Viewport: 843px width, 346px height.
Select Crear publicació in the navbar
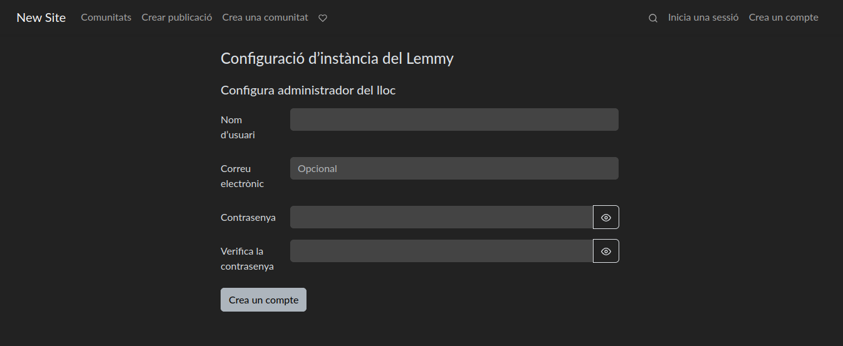pyautogui.click(x=177, y=18)
